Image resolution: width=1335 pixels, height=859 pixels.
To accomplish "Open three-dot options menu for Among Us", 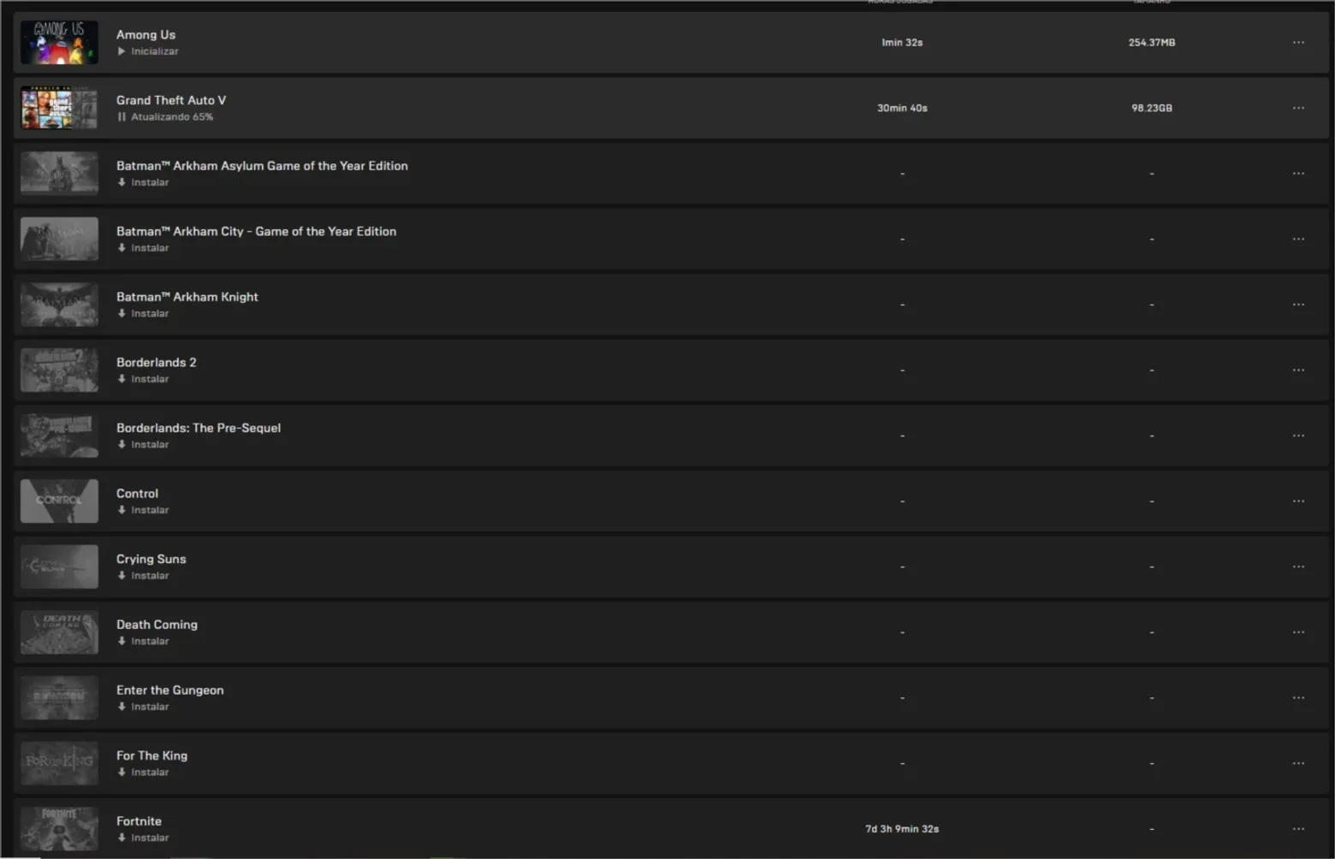I will tap(1298, 43).
